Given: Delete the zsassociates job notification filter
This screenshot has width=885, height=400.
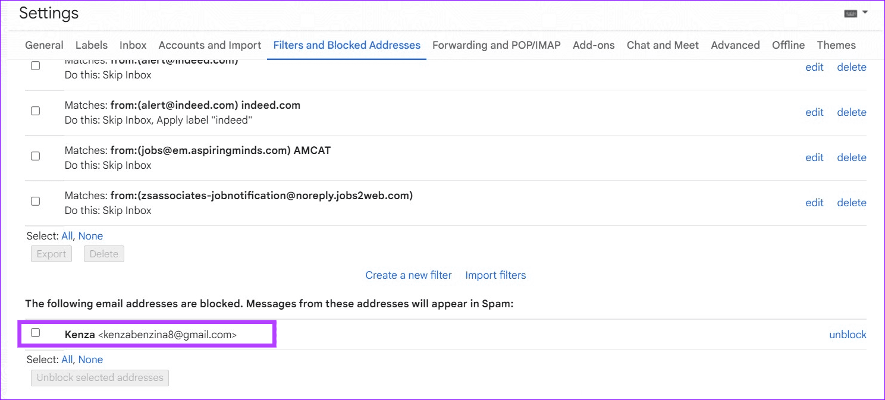Looking at the screenshot, I should click(x=851, y=202).
